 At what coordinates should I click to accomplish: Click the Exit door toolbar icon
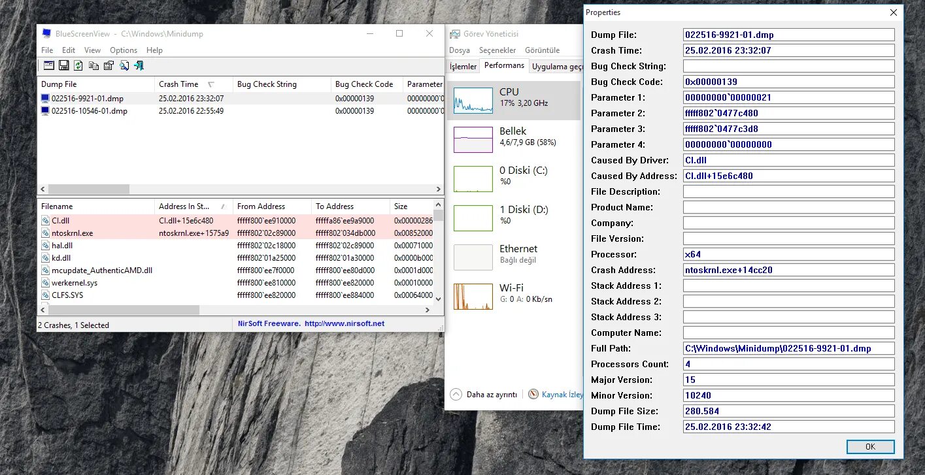(x=139, y=65)
